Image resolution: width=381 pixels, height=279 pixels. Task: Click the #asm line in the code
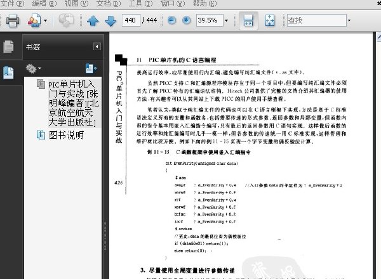click(180, 178)
